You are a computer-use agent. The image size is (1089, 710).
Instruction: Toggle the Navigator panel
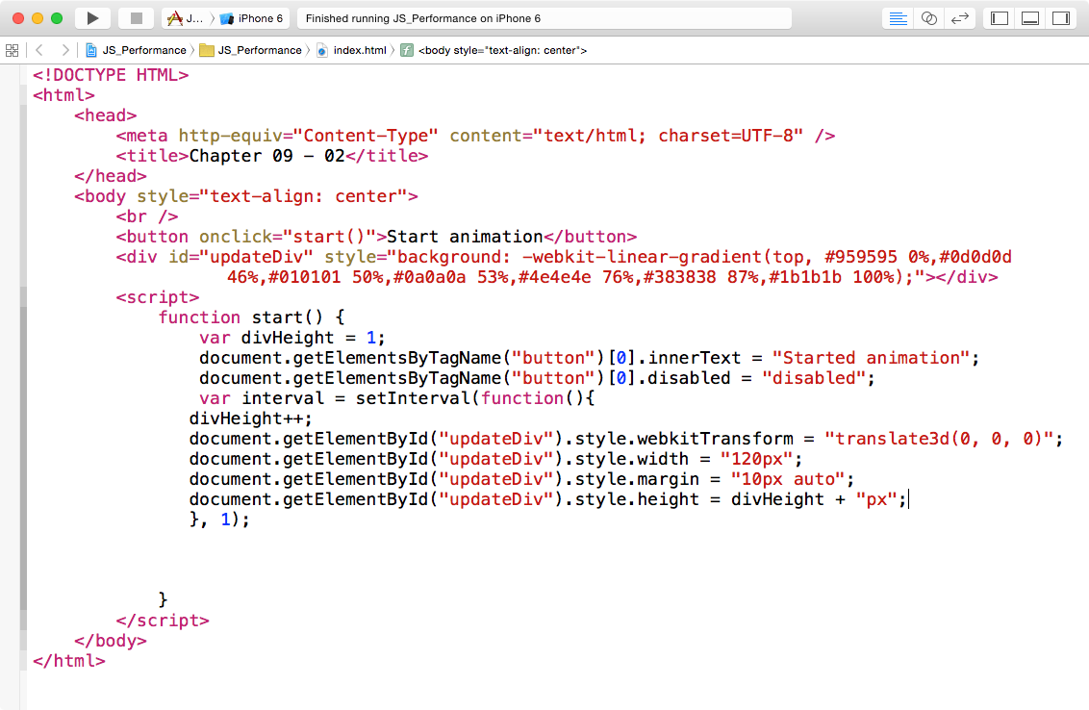pyautogui.click(x=1000, y=18)
